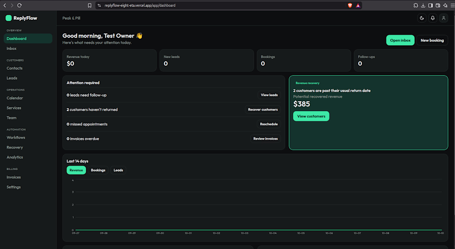Image resolution: width=455 pixels, height=249 pixels.
Task: Open Brave Wallet icon
Action: [438, 5]
